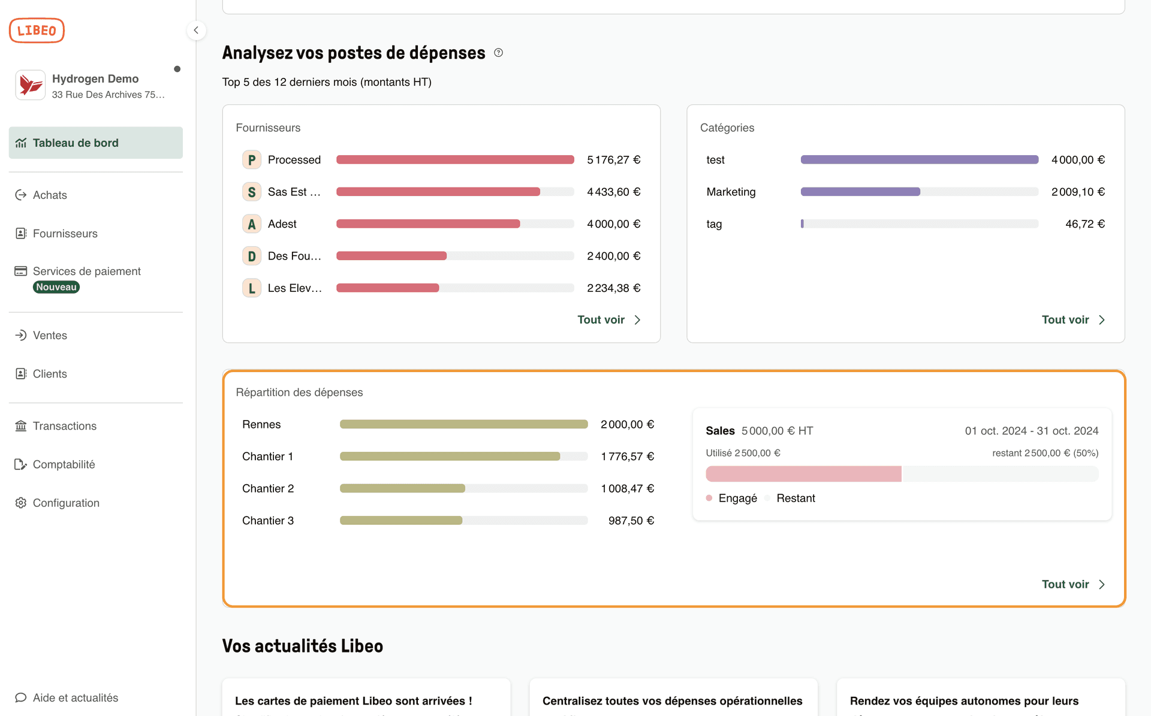Image resolution: width=1151 pixels, height=716 pixels.
Task: Click the Comptabilité icon
Action: 21,464
